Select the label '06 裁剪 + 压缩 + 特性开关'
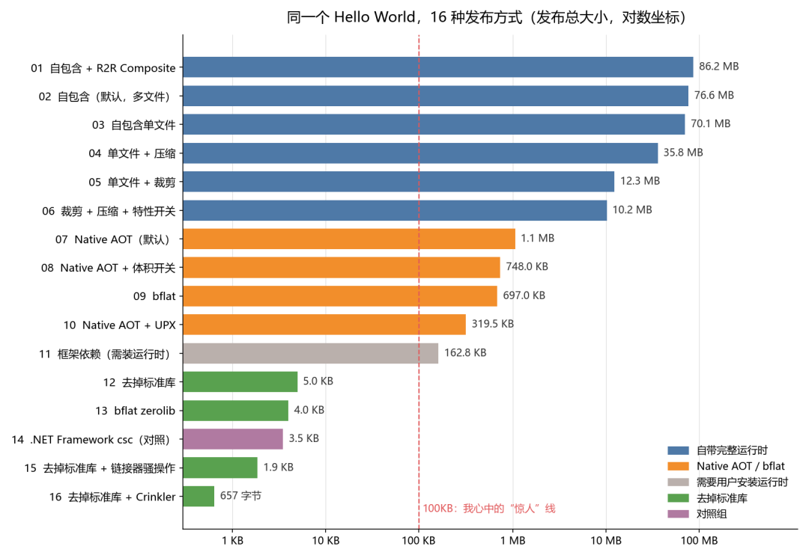809x558 pixels. (109, 211)
